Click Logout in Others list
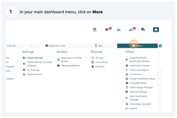The height and width of the screenshot is (118, 177). coord(133,109)
